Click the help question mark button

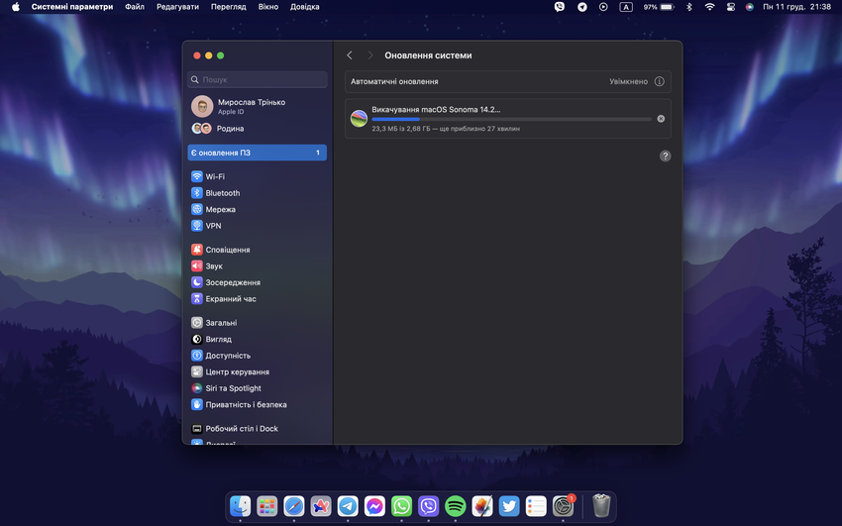coord(665,156)
